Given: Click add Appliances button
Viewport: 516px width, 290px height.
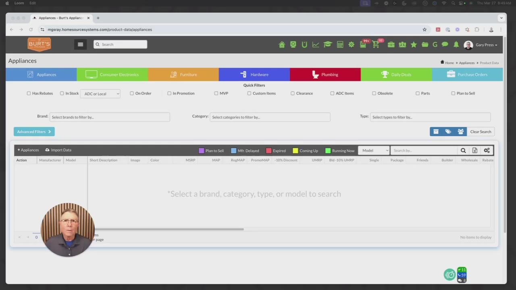Looking at the screenshot, I should [28, 150].
